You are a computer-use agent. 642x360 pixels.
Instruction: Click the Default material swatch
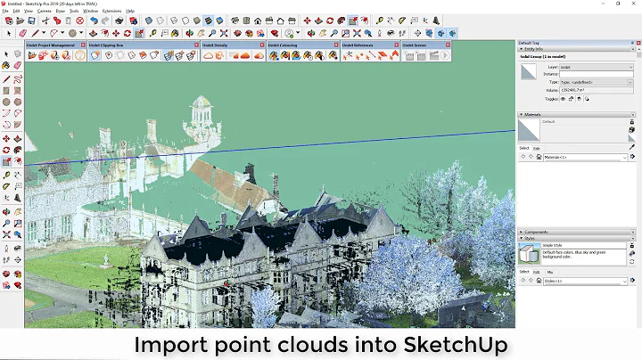(529, 130)
